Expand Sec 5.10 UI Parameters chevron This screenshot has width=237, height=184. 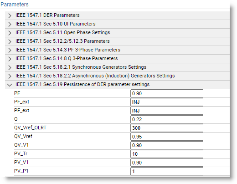click(10, 24)
